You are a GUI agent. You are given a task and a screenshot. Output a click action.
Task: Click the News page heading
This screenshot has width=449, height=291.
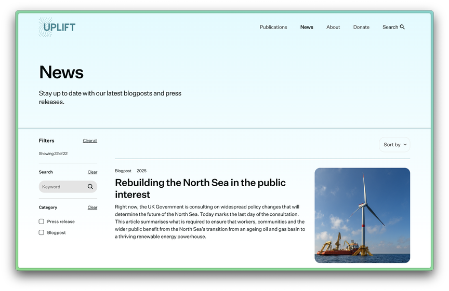click(61, 72)
